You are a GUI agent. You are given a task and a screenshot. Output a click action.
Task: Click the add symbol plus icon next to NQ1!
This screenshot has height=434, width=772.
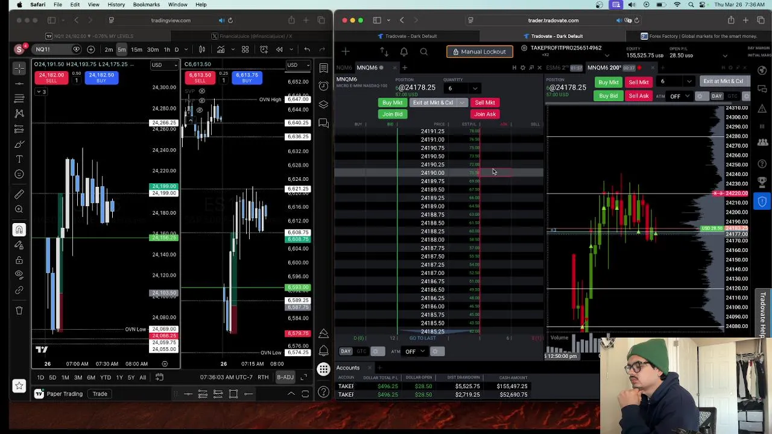[90, 49]
